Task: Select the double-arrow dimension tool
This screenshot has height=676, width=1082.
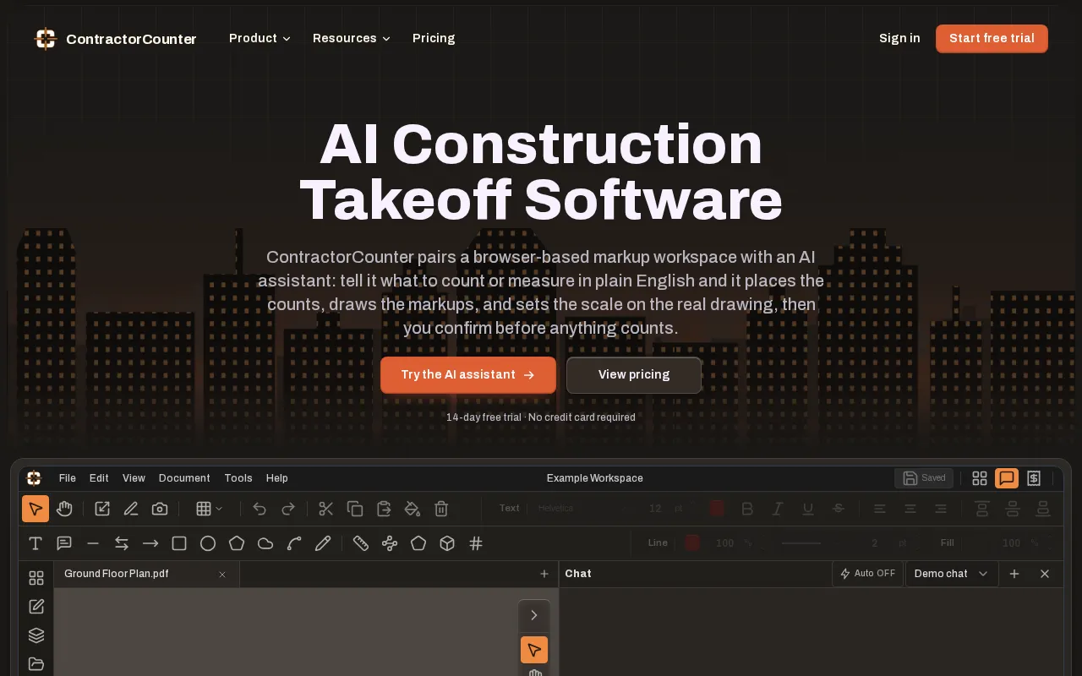Action: [x=122, y=543]
